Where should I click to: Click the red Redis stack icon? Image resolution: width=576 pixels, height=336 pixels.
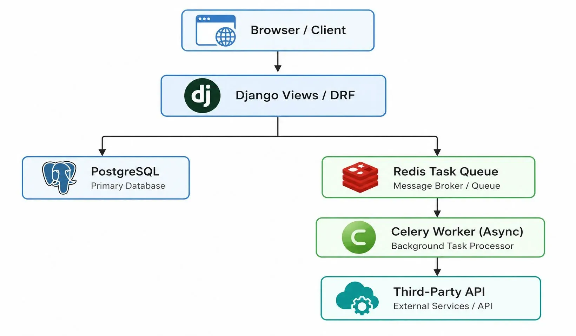pos(360,177)
